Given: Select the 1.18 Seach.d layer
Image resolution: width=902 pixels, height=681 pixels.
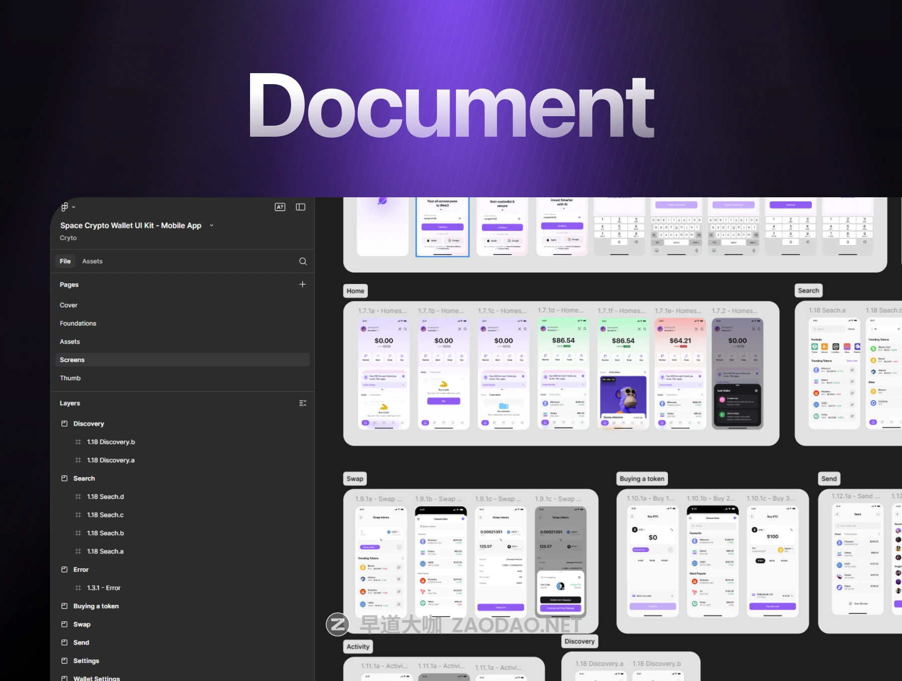Looking at the screenshot, I should pyautogui.click(x=105, y=497).
